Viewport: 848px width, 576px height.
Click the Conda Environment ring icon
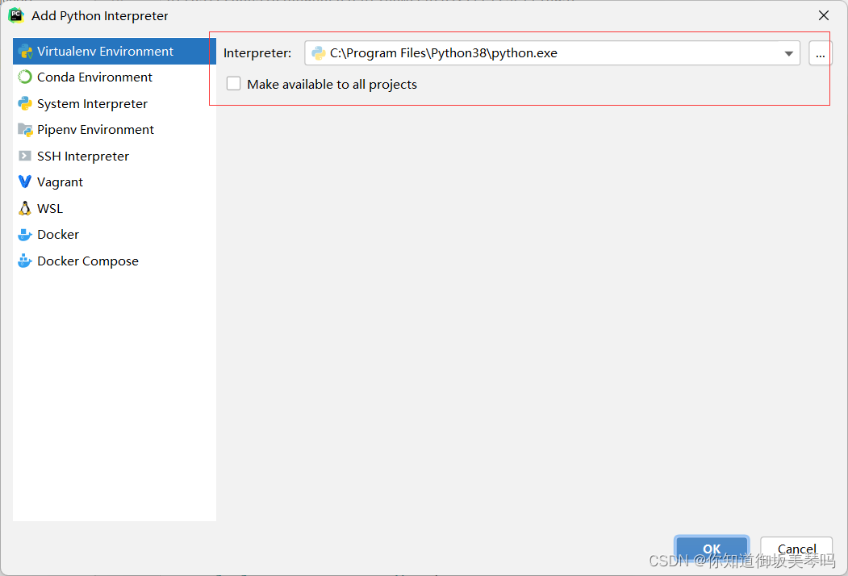(25, 77)
